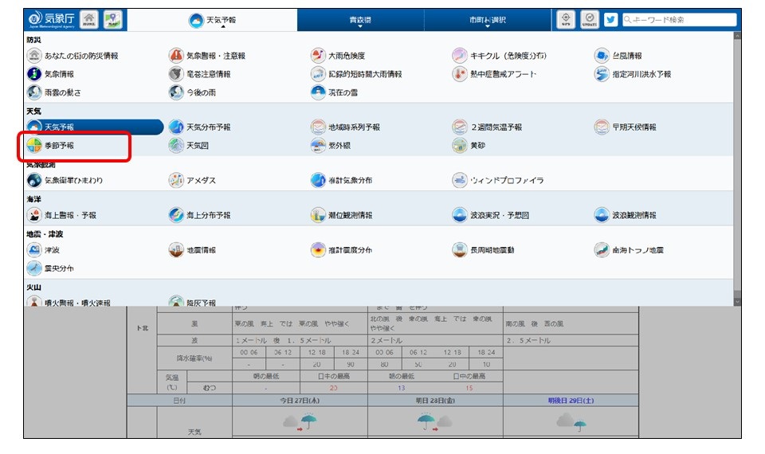Click the 今後の雨 icon
Screen dimensions: 765x454
pyautogui.click(x=175, y=92)
